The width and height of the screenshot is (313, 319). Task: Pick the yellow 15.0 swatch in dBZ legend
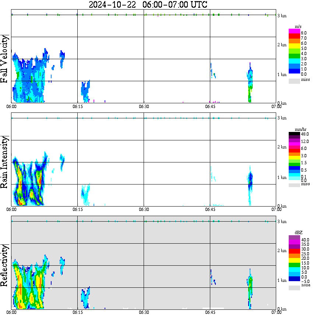point(294,261)
